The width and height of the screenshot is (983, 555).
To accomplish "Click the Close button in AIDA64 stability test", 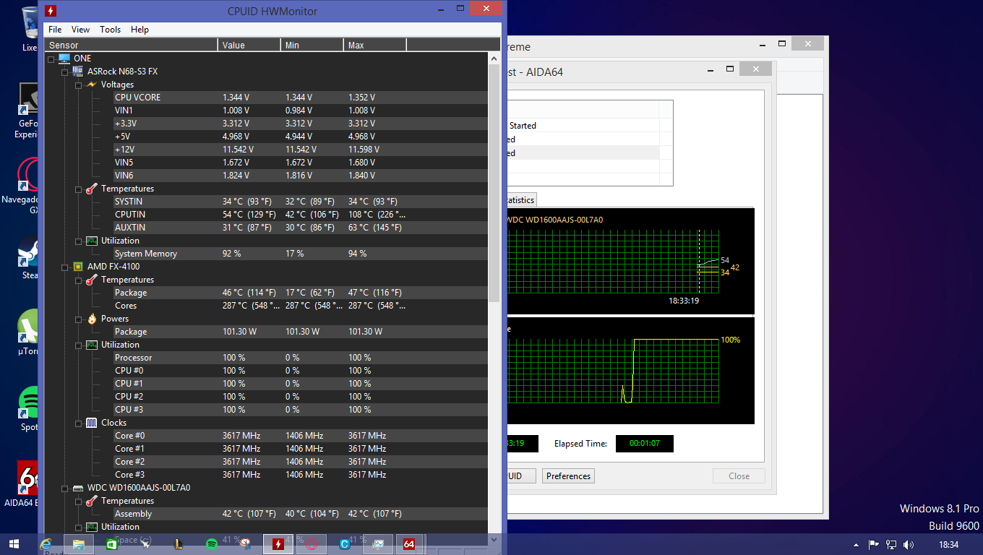I will click(x=739, y=476).
